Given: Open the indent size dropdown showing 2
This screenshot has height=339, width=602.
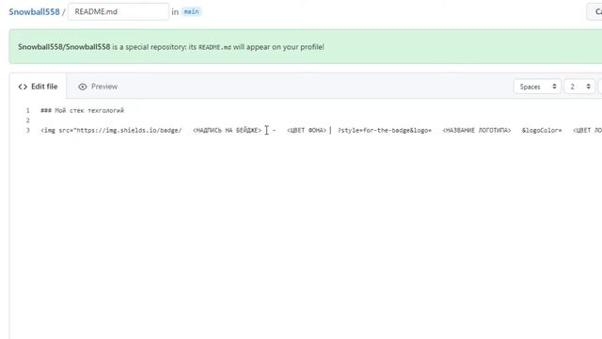Looking at the screenshot, I should [579, 87].
